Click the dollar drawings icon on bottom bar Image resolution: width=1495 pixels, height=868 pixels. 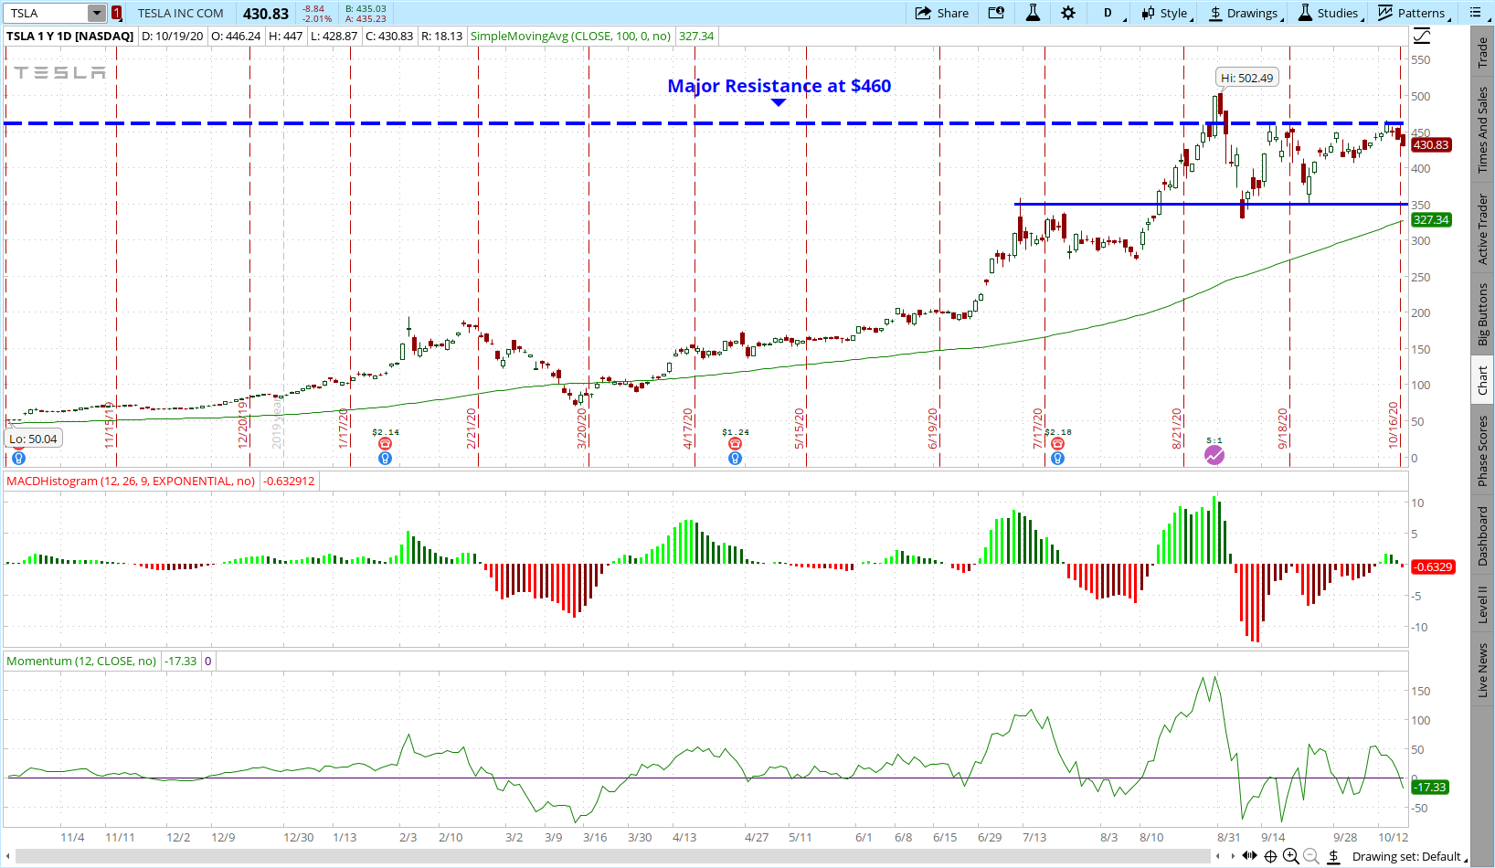point(1333,856)
